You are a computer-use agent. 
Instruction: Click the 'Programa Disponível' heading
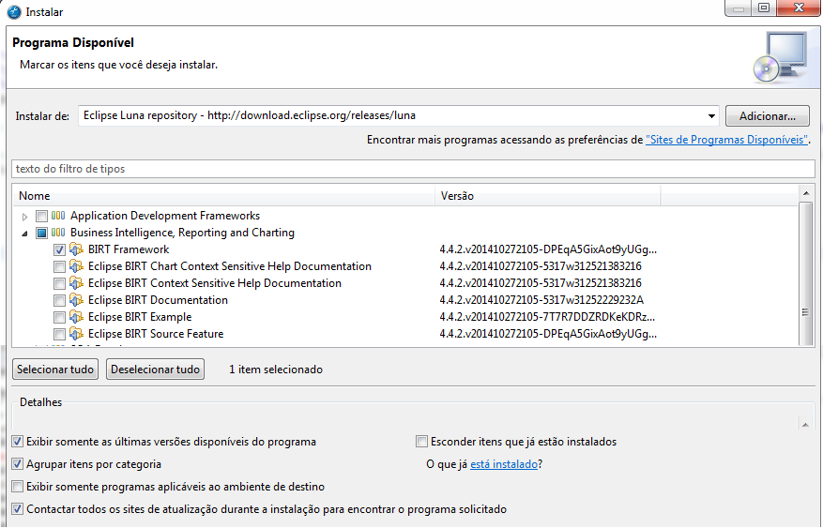73,42
